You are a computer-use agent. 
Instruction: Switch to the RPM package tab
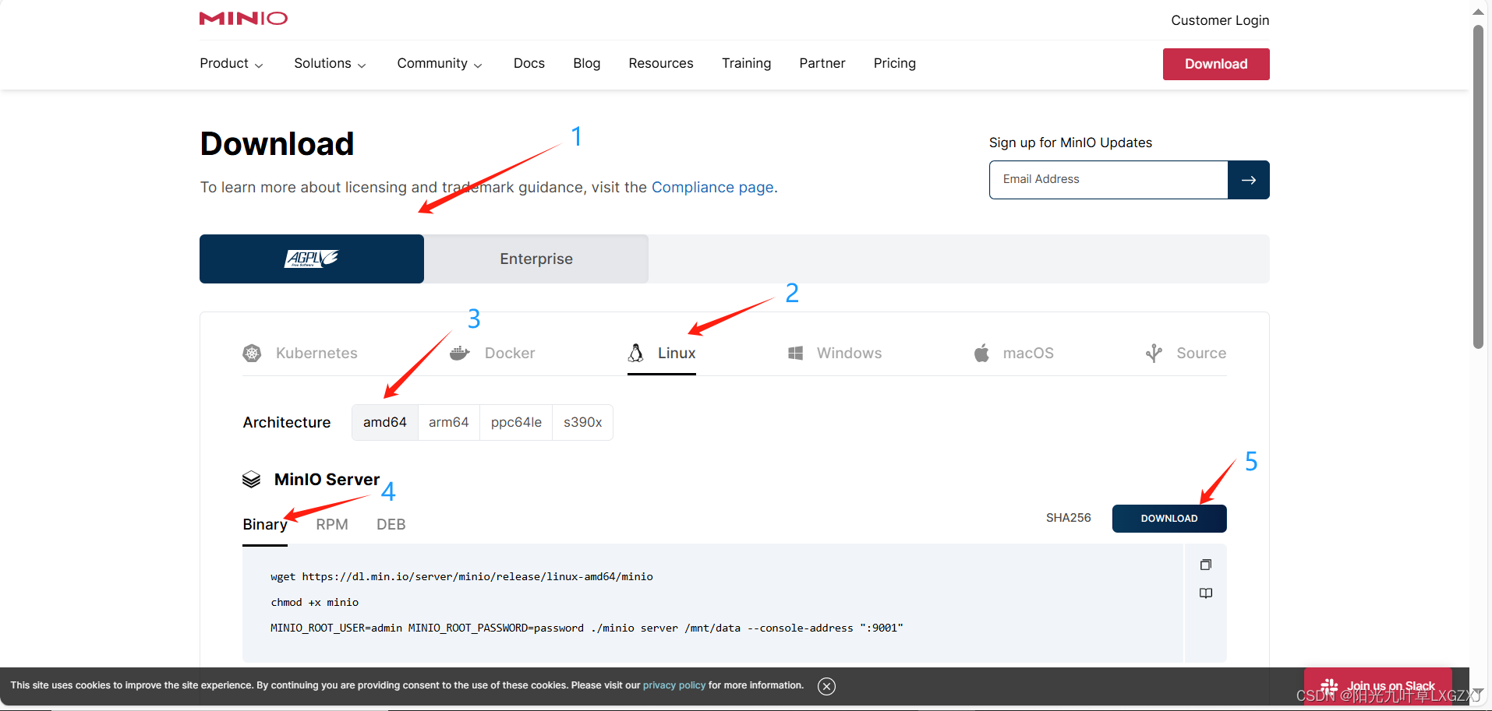(332, 525)
